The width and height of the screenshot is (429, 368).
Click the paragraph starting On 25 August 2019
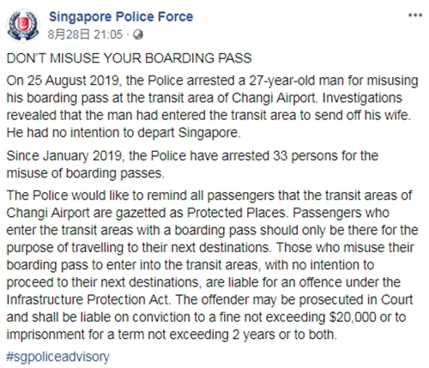tap(212, 106)
